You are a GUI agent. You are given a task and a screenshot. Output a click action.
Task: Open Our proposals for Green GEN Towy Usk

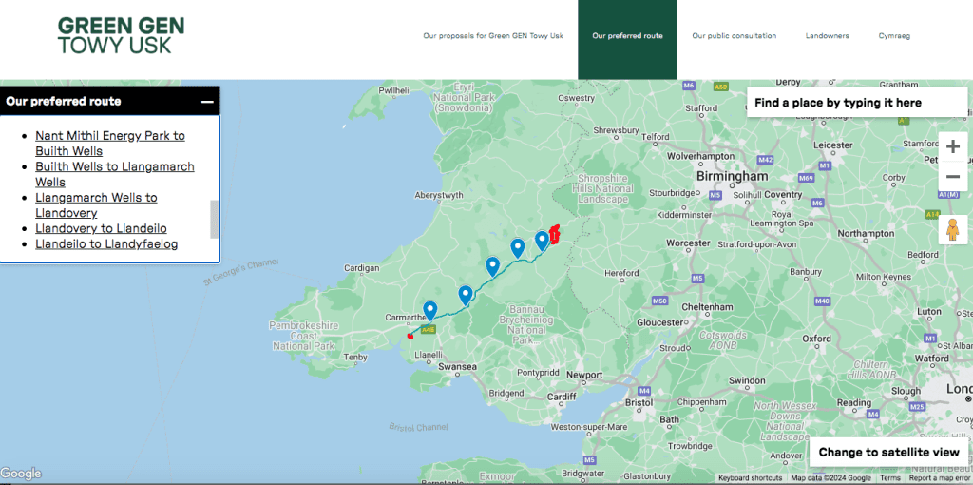(x=493, y=36)
